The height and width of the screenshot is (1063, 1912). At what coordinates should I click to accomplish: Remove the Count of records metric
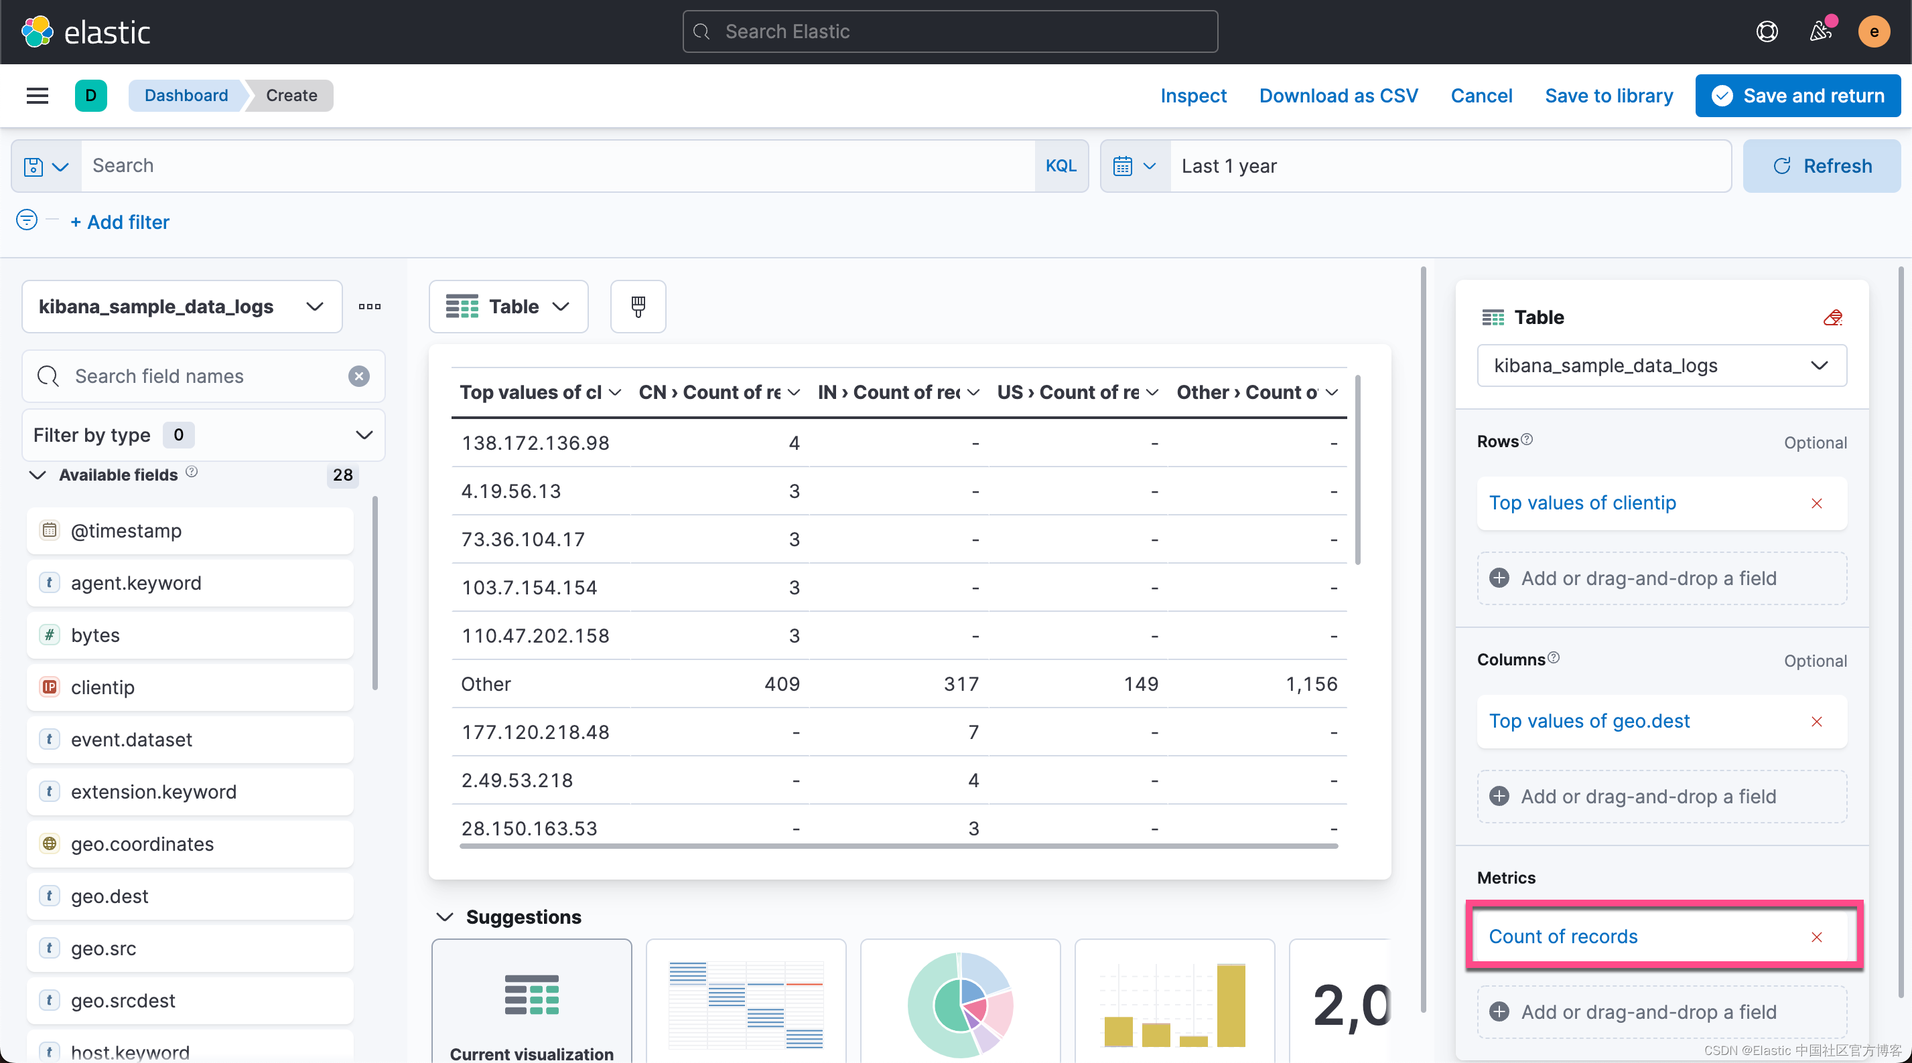(1816, 937)
